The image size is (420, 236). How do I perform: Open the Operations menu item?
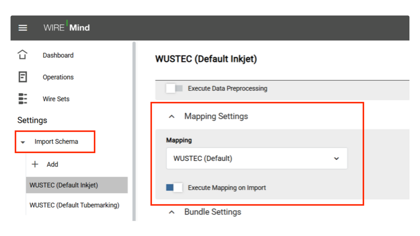58,77
